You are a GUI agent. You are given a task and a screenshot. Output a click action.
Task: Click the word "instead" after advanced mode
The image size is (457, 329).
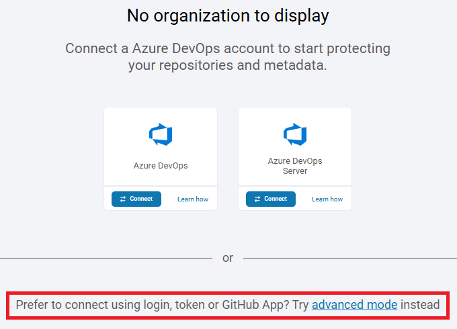click(x=421, y=305)
